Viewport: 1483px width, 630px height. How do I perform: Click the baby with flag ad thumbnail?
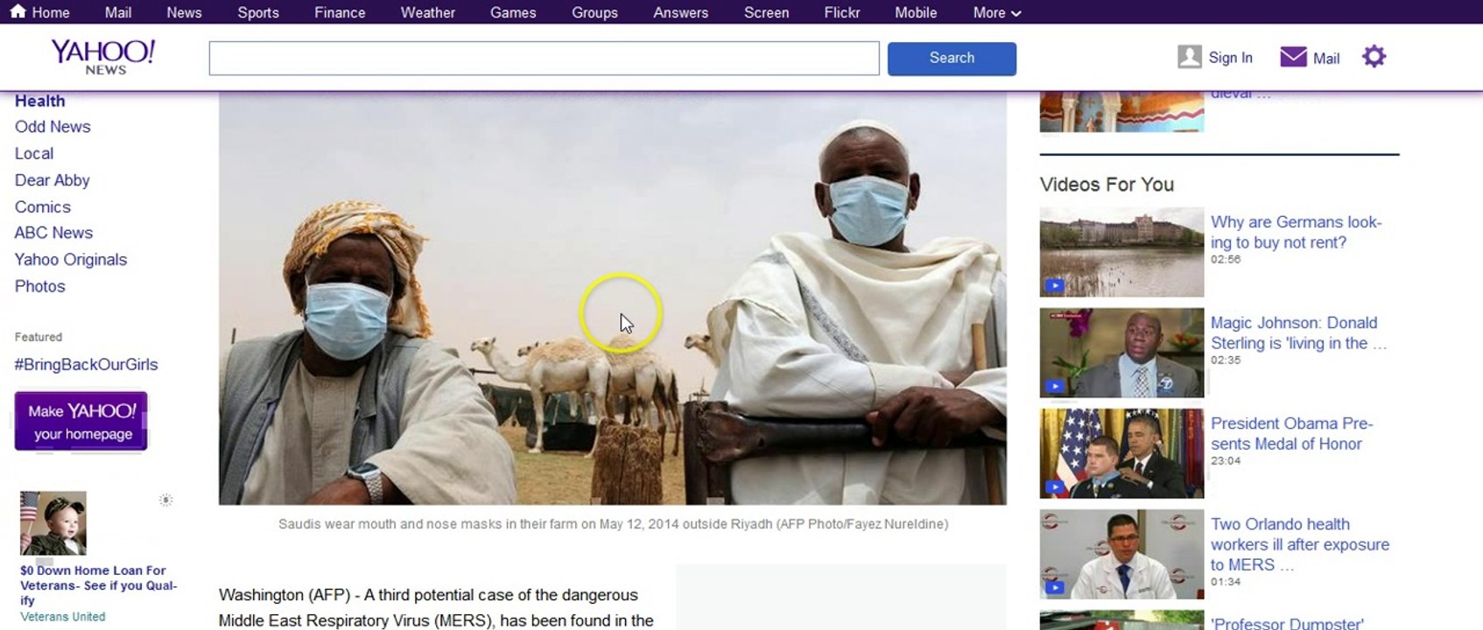click(x=53, y=522)
